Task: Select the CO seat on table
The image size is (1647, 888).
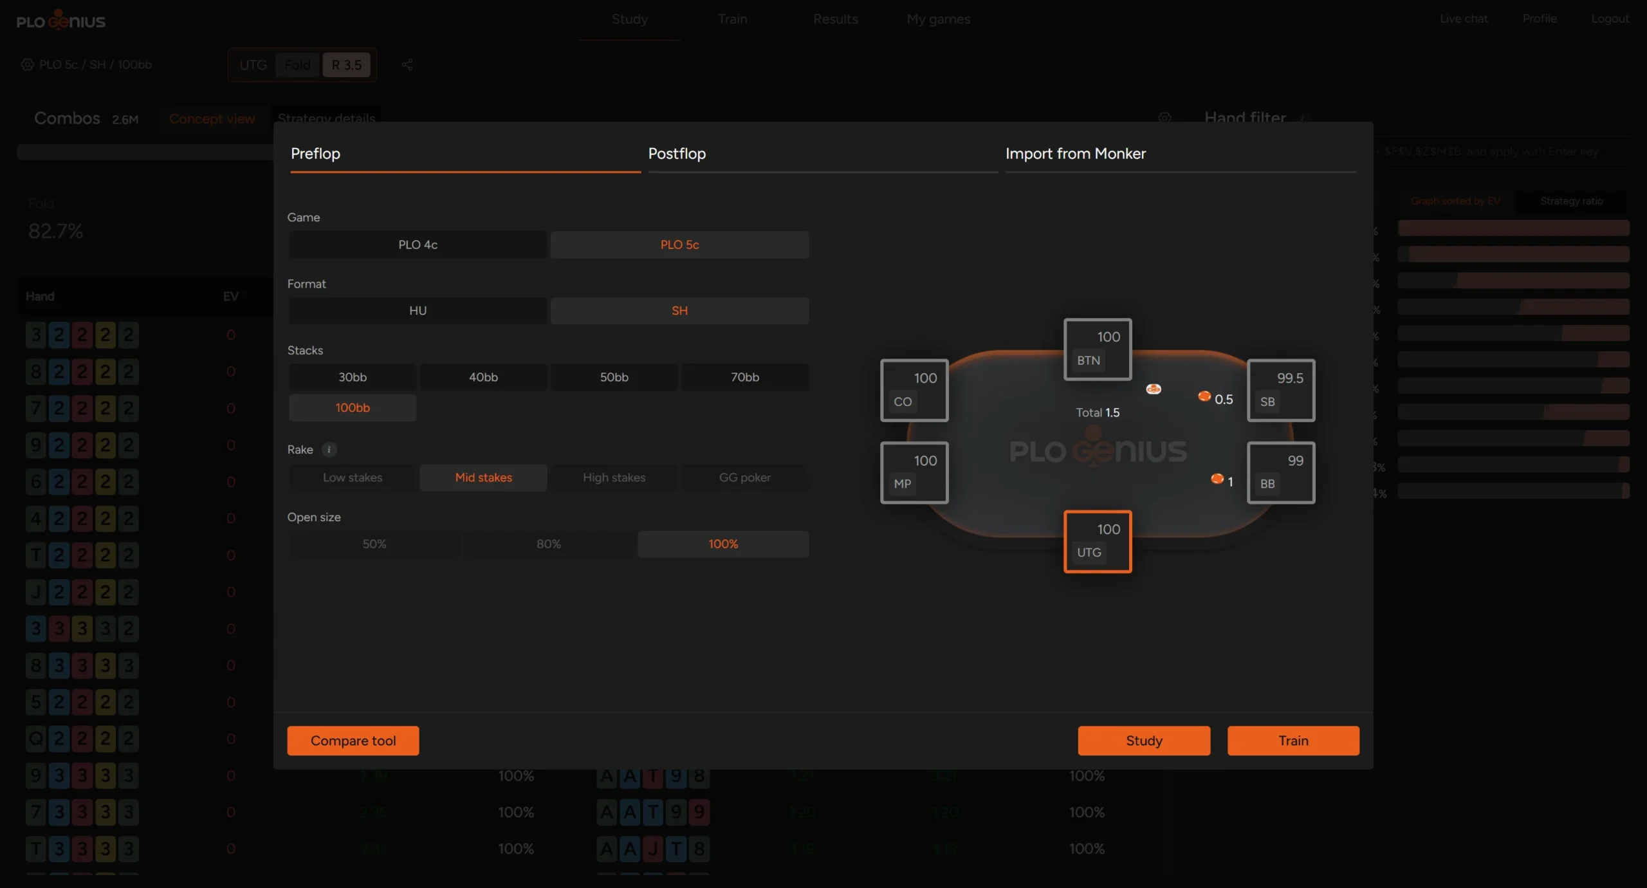Action: click(x=914, y=390)
